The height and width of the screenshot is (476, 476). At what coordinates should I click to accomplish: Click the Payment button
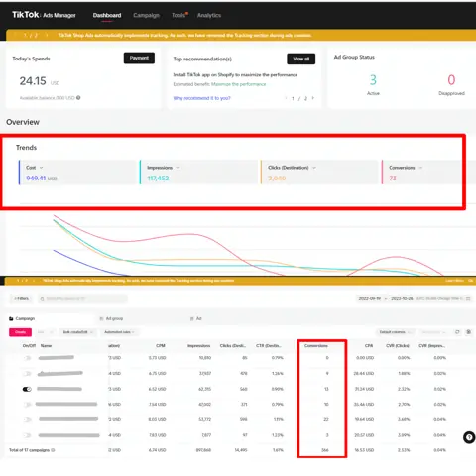point(139,58)
